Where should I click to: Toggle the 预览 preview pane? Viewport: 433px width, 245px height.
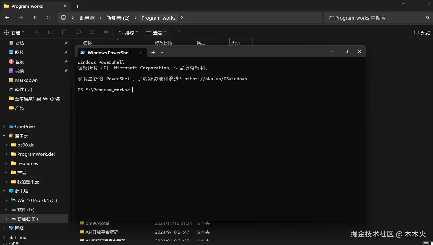click(x=422, y=33)
